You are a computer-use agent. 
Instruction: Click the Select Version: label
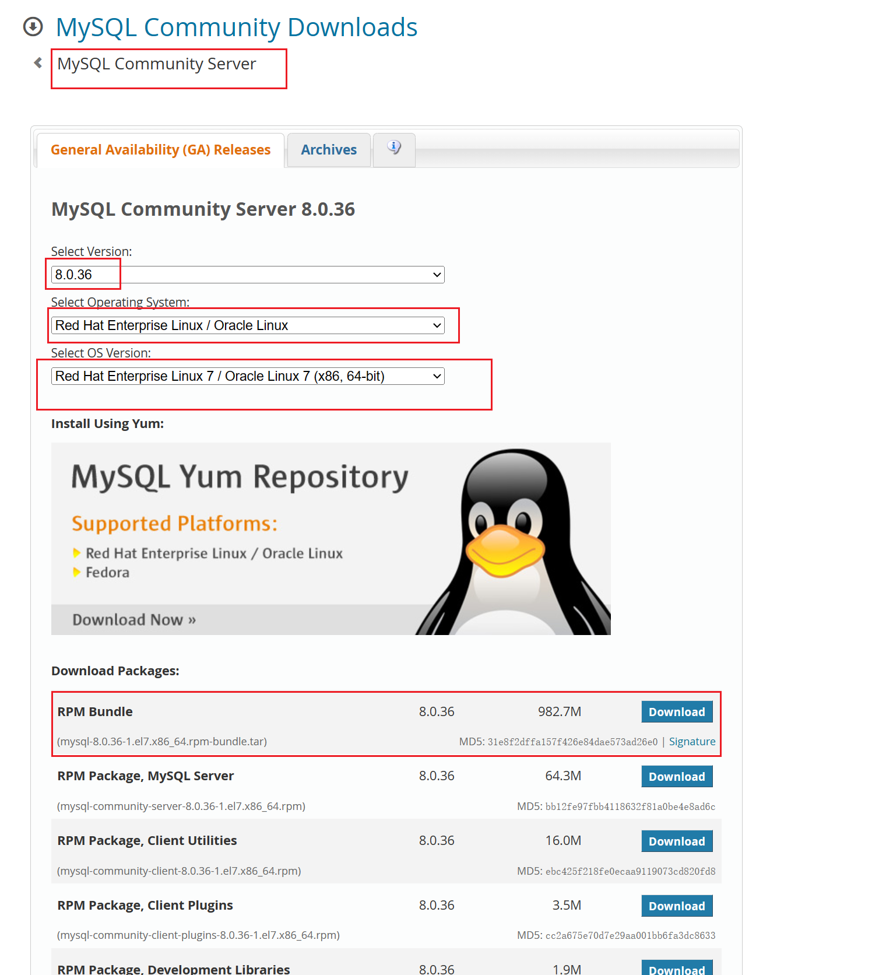[x=92, y=252]
